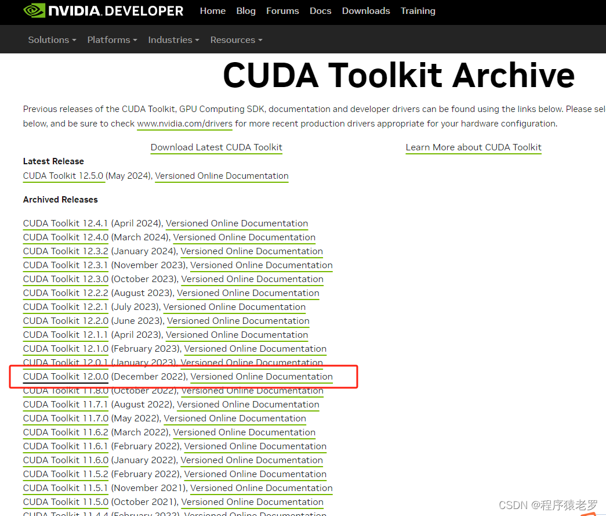Viewport: 606px width, 516px height.
Task: Open CUDA Toolkit 11.5.0 link
Action: (x=66, y=502)
